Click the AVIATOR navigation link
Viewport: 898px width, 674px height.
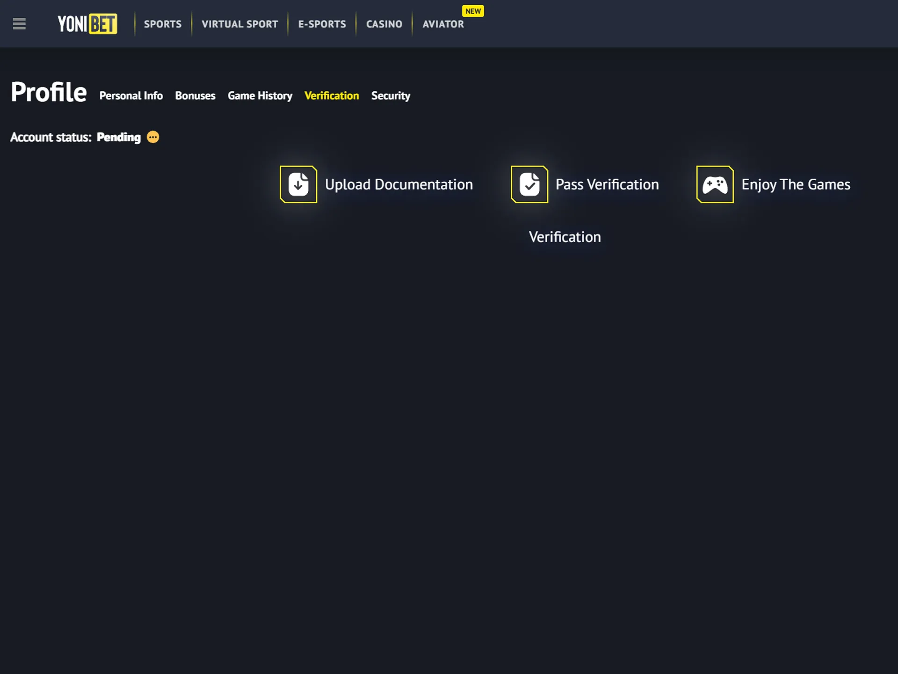tap(442, 23)
